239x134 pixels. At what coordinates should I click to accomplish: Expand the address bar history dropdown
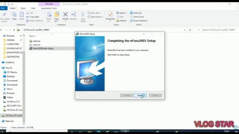tap(185, 30)
